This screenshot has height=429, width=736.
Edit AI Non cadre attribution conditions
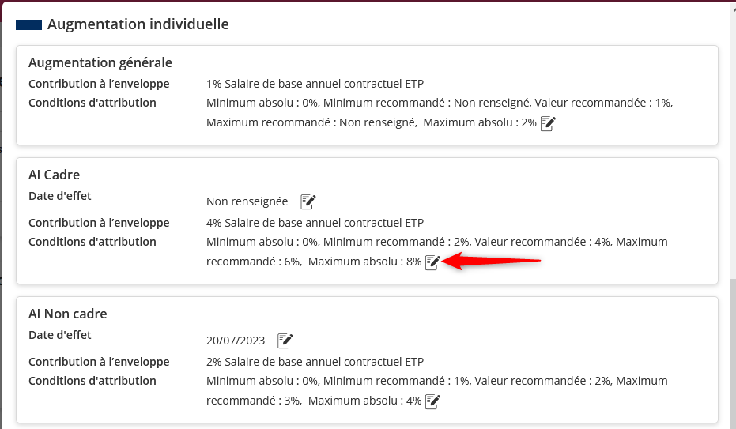coord(432,401)
